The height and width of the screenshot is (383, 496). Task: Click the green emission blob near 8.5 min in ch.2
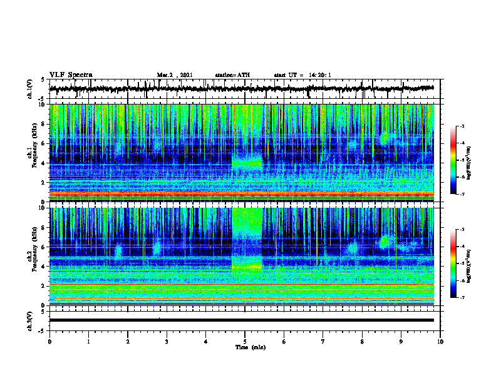pos(384,242)
